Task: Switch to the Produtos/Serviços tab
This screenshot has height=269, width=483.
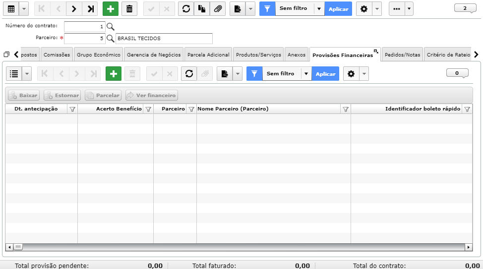Action: click(x=258, y=55)
